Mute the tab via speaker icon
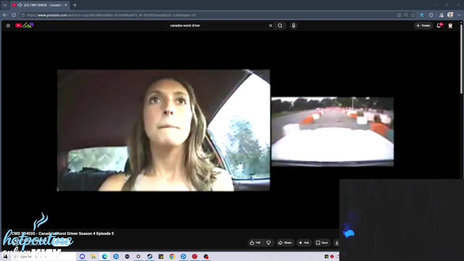The height and width of the screenshot is (261, 464). click(20, 5)
